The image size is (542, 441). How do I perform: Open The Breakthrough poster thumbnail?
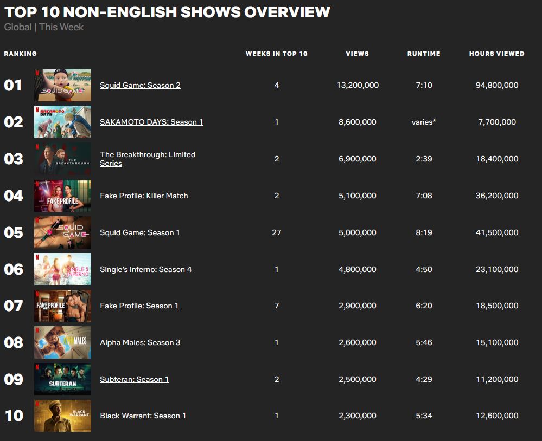(x=62, y=159)
